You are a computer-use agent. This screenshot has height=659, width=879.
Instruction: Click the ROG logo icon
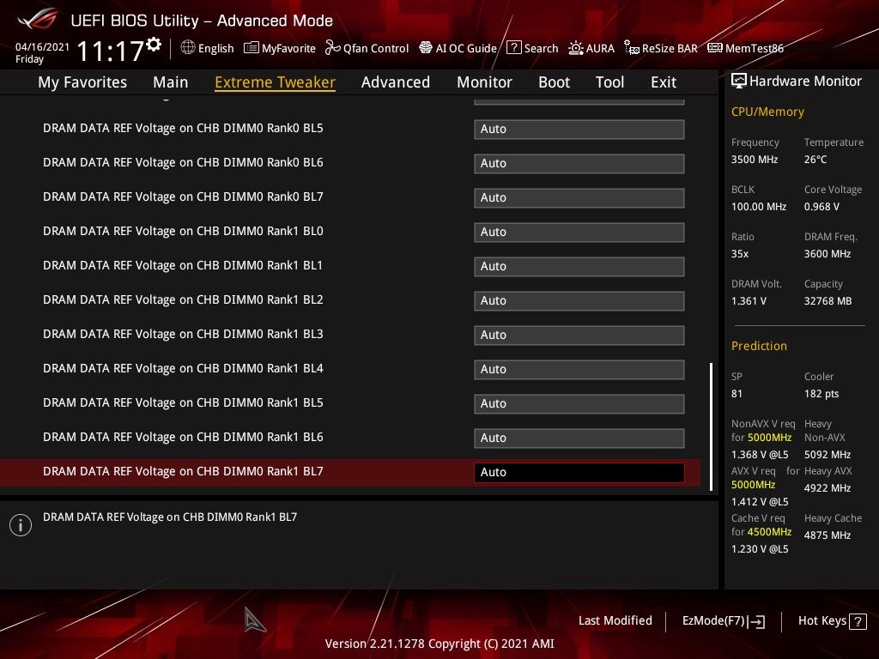coord(37,21)
